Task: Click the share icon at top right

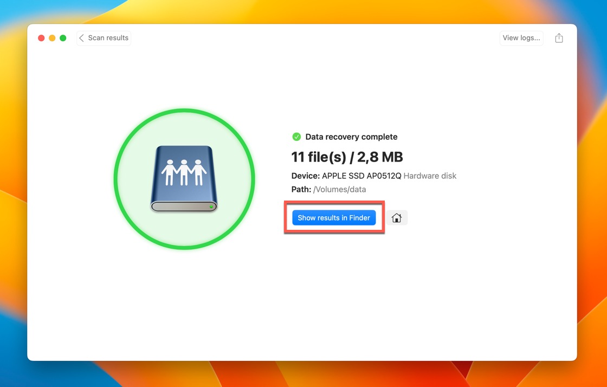Action: point(559,38)
